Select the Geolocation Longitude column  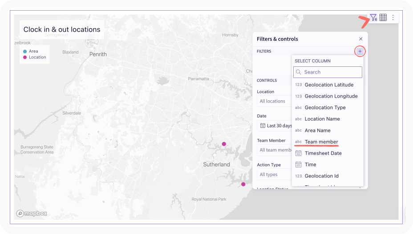coord(328,96)
